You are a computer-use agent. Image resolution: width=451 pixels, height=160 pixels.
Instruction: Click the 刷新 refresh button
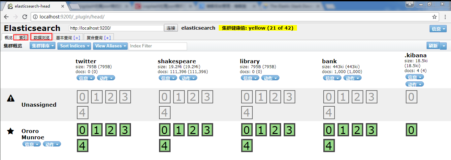click(x=433, y=46)
